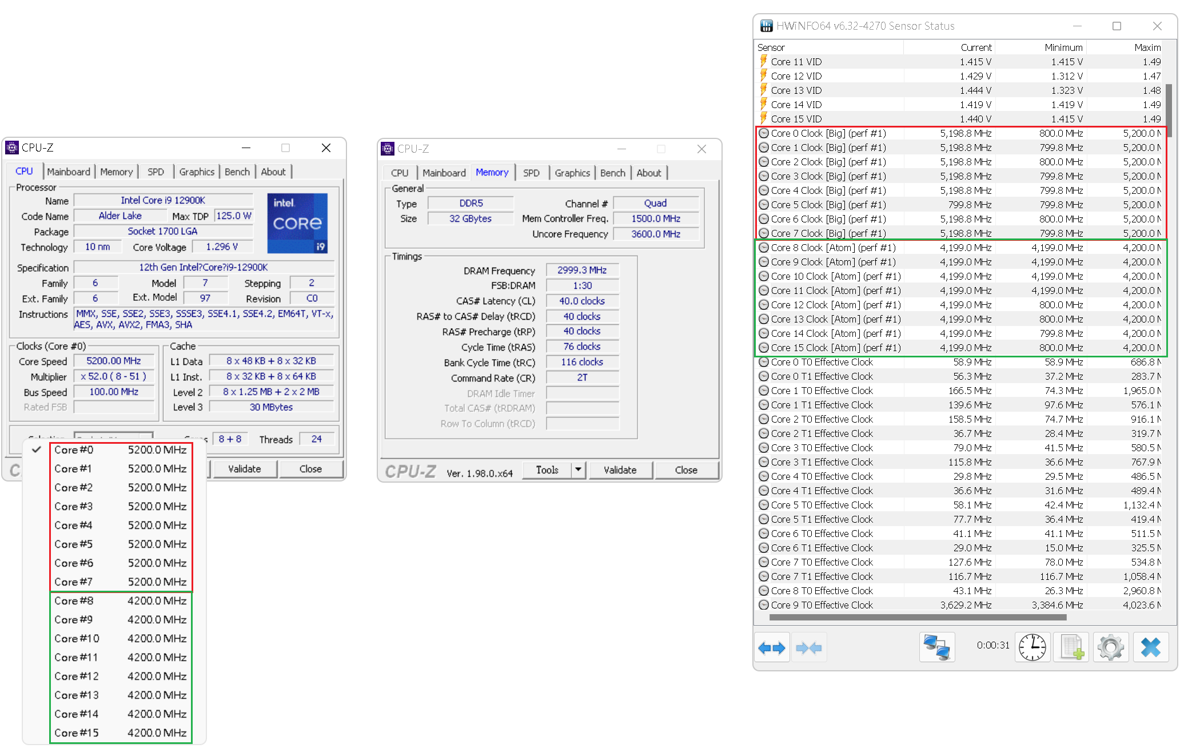Click the clock reset timer icon
The image size is (1184, 752).
point(1032,648)
